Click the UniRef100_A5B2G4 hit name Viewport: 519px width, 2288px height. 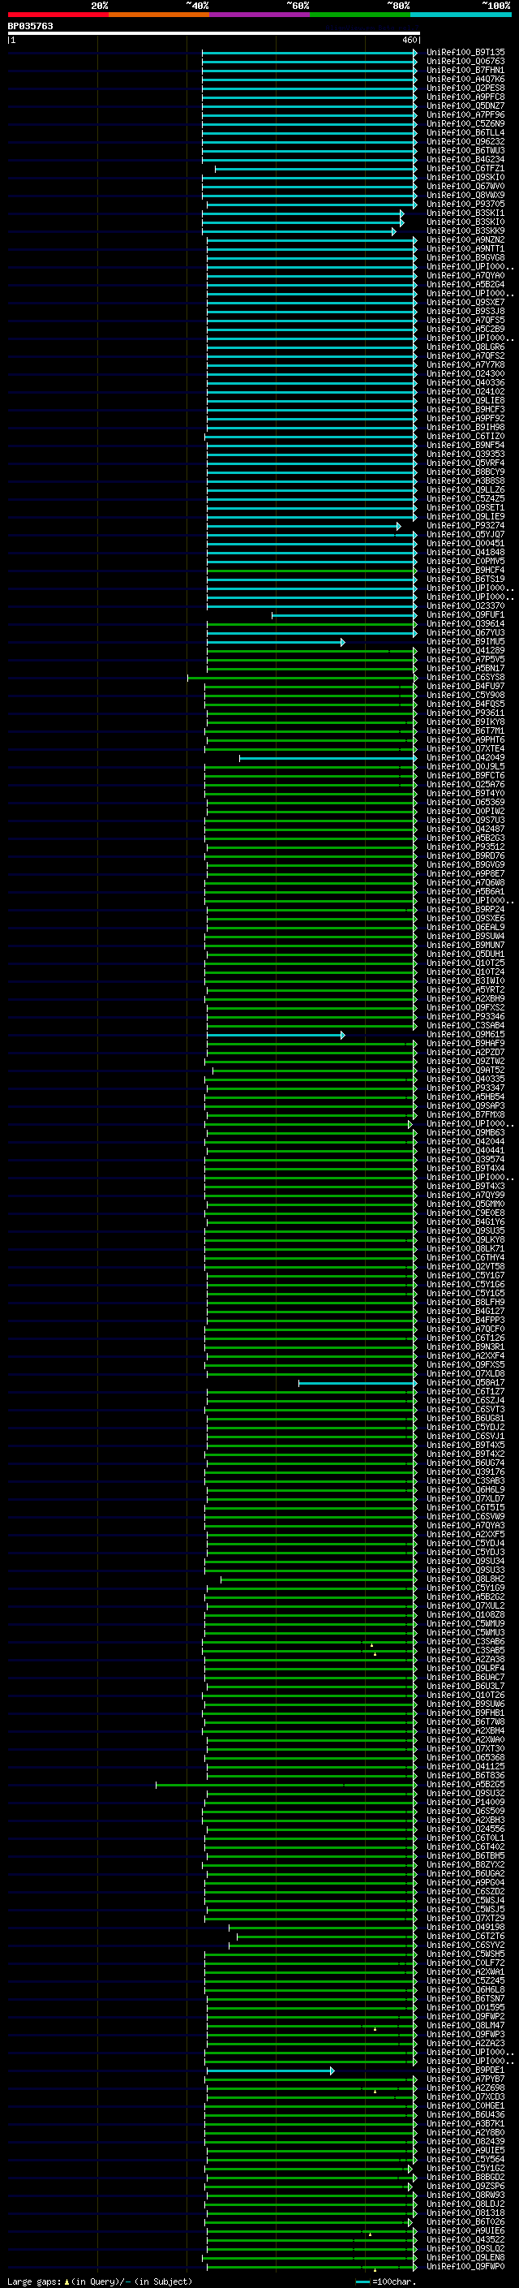(465, 284)
